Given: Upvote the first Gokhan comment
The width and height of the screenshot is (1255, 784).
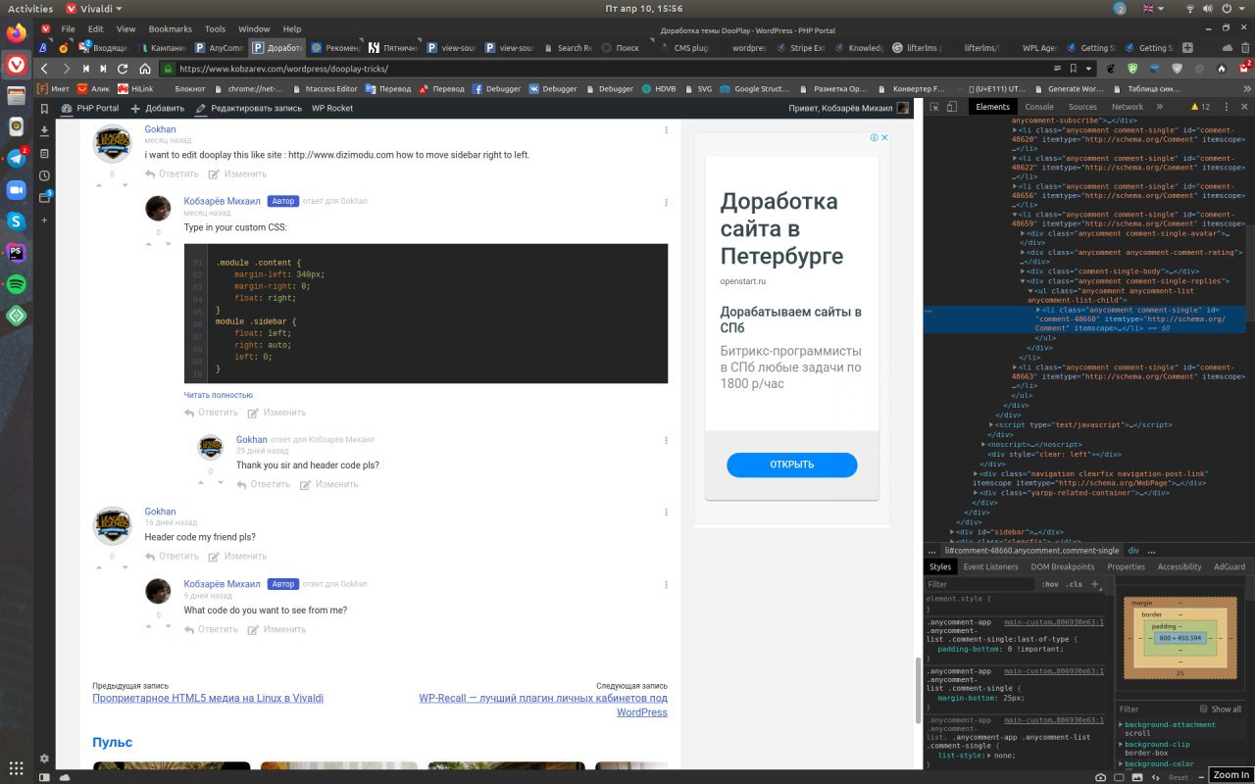Looking at the screenshot, I should click(x=97, y=185).
